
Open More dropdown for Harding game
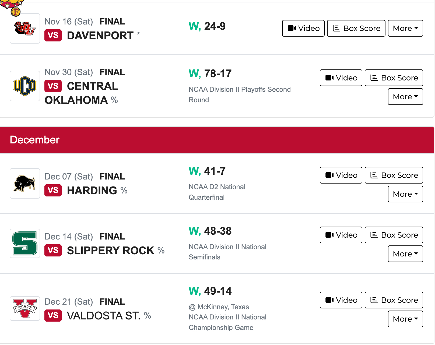(x=405, y=194)
